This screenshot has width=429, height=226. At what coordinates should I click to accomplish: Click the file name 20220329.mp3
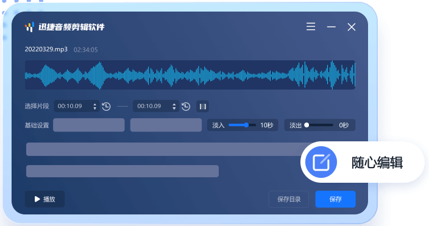tap(46, 49)
